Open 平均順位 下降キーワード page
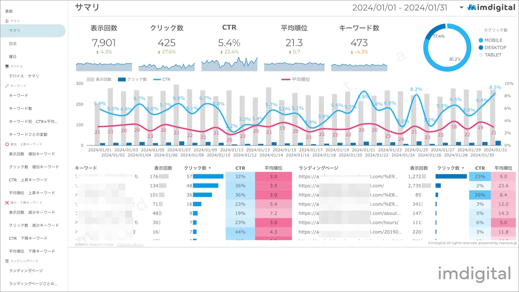Screen dimensions: 519x292 32,251
